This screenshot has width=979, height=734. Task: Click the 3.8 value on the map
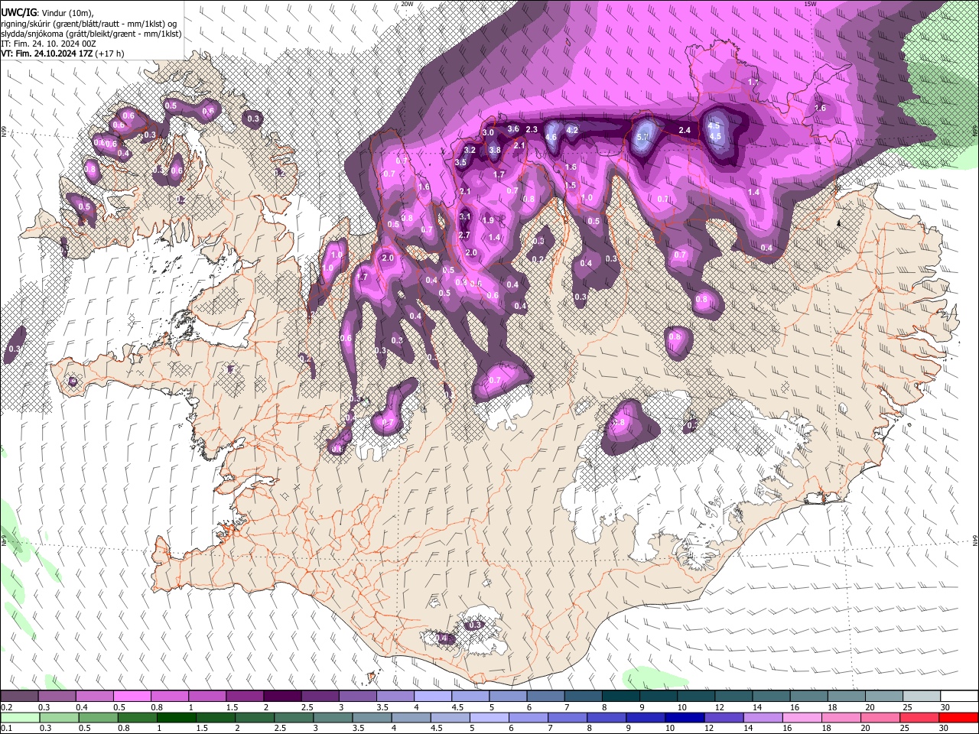tap(495, 150)
